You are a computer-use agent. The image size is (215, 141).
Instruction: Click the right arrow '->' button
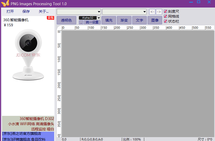[159, 12]
